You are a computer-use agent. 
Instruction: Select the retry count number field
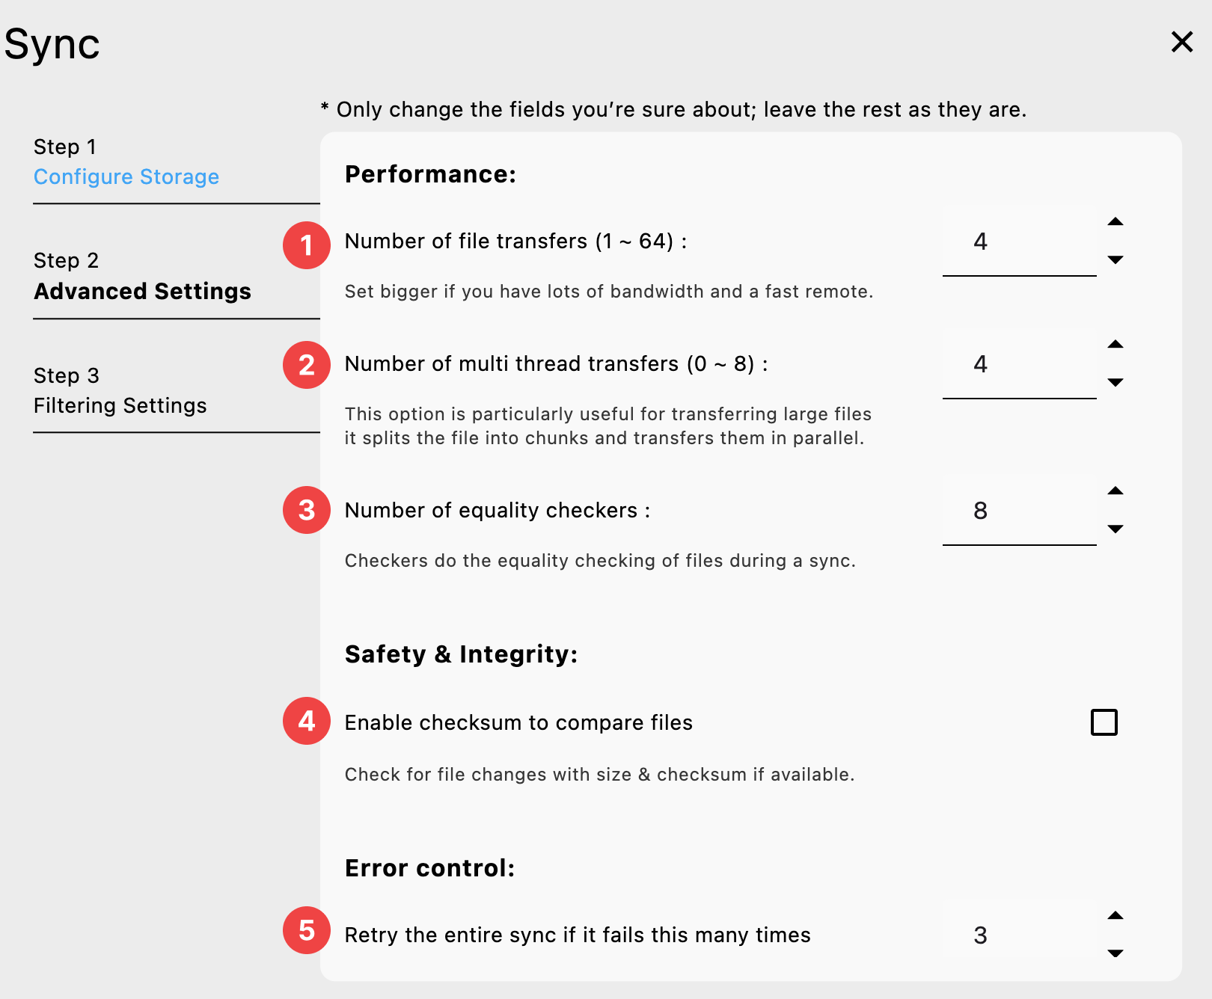coord(1019,935)
